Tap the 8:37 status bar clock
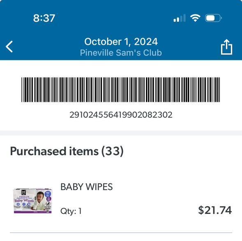This screenshot has height=241, width=242. pos(44,18)
